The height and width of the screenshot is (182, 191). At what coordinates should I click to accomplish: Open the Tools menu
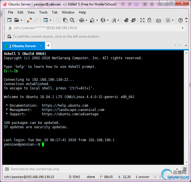(43, 12)
